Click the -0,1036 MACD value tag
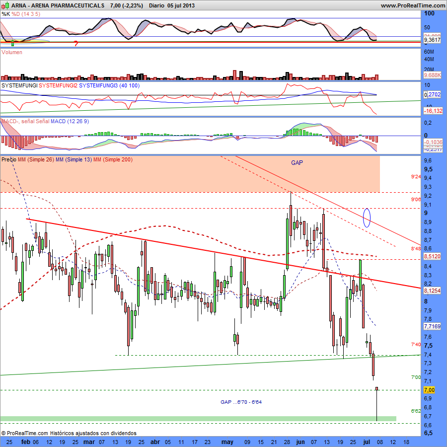This screenshot has width=447, height=447. point(433,142)
